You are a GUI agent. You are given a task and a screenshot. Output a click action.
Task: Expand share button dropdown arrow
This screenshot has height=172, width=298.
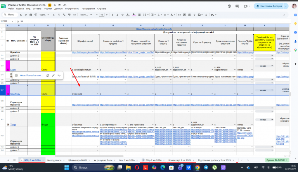286,6
